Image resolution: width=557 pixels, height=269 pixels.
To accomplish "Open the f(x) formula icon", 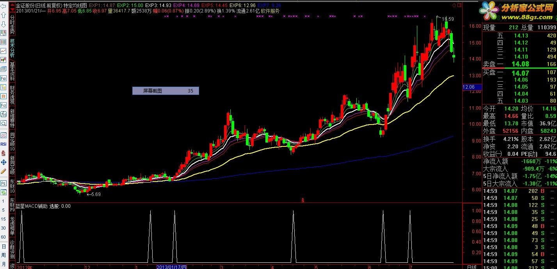I will click(3, 114).
